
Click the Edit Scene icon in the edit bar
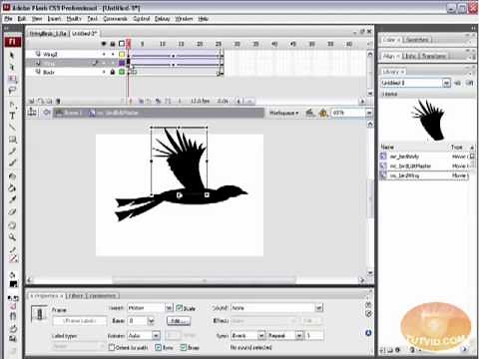pyautogui.click(x=309, y=113)
